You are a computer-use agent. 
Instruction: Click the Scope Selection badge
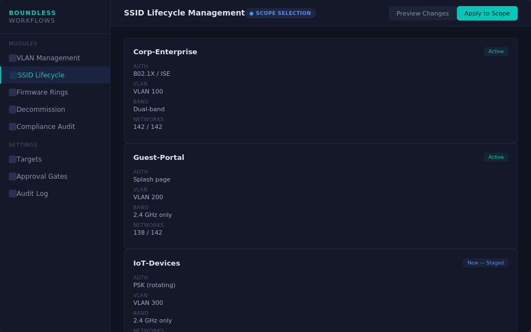pos(280,13)
